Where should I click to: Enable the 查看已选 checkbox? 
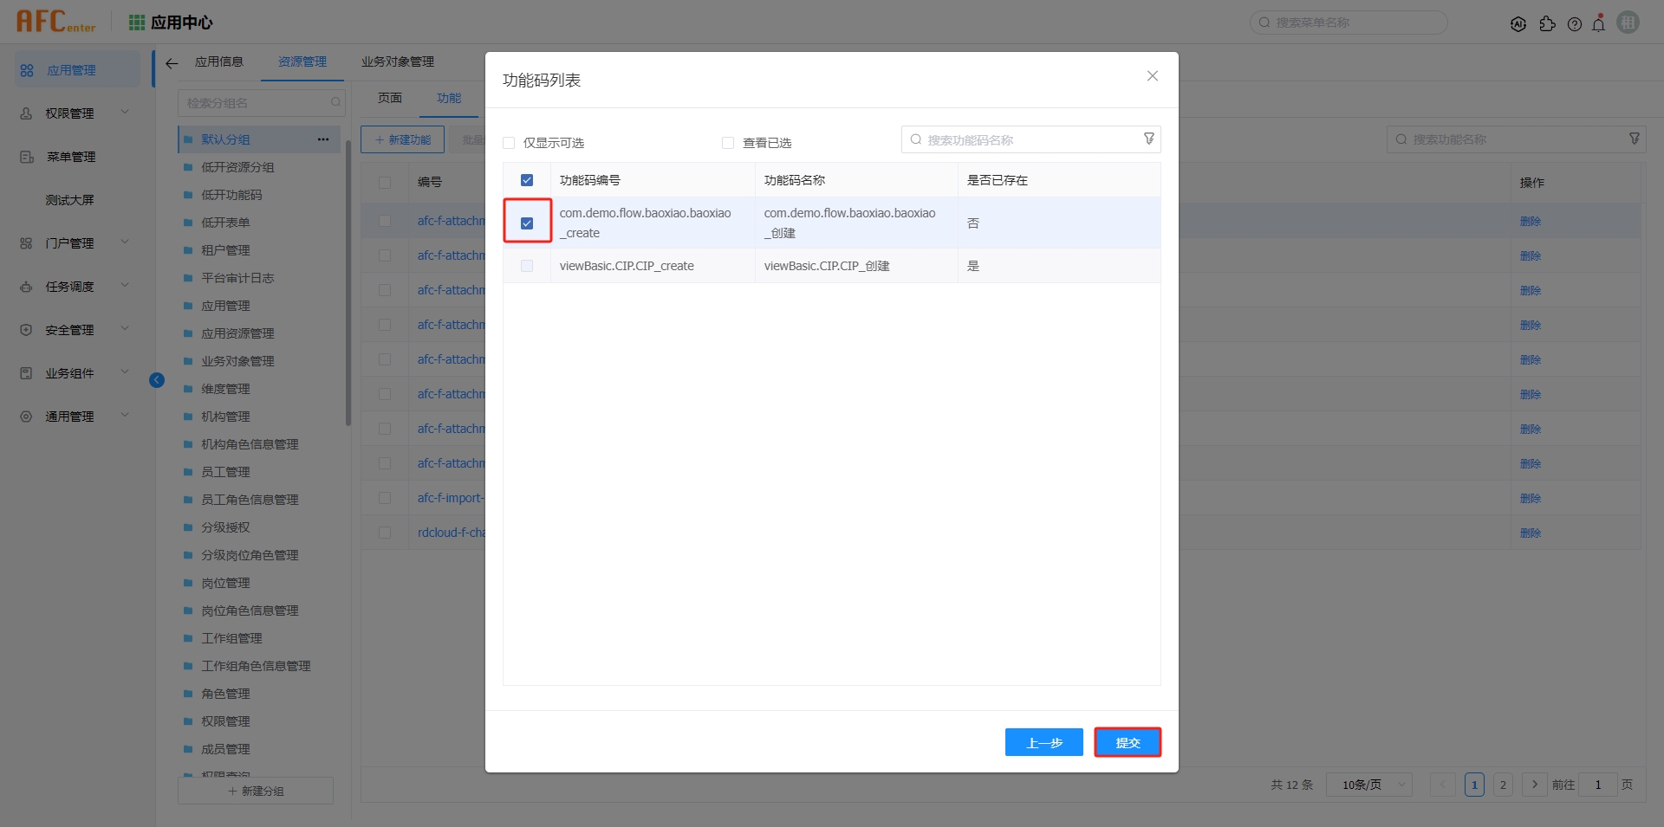728,143
